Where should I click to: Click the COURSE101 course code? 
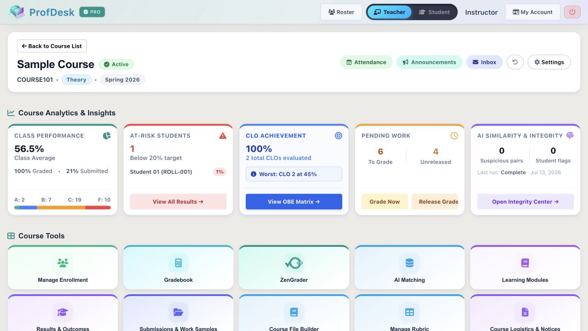(35, 80)
